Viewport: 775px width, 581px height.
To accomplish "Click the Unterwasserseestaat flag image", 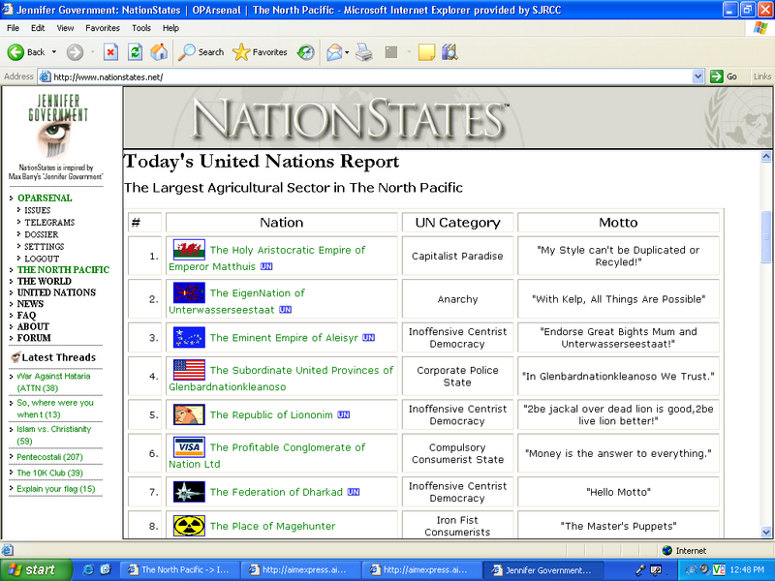I will 189,292.
